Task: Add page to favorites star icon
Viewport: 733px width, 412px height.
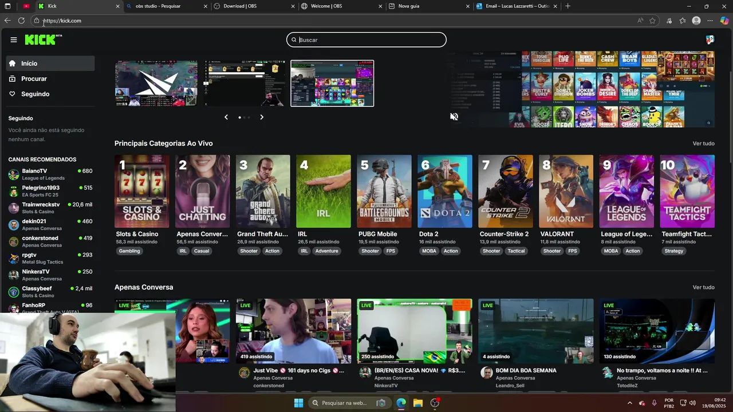Action: click(652, 21)
